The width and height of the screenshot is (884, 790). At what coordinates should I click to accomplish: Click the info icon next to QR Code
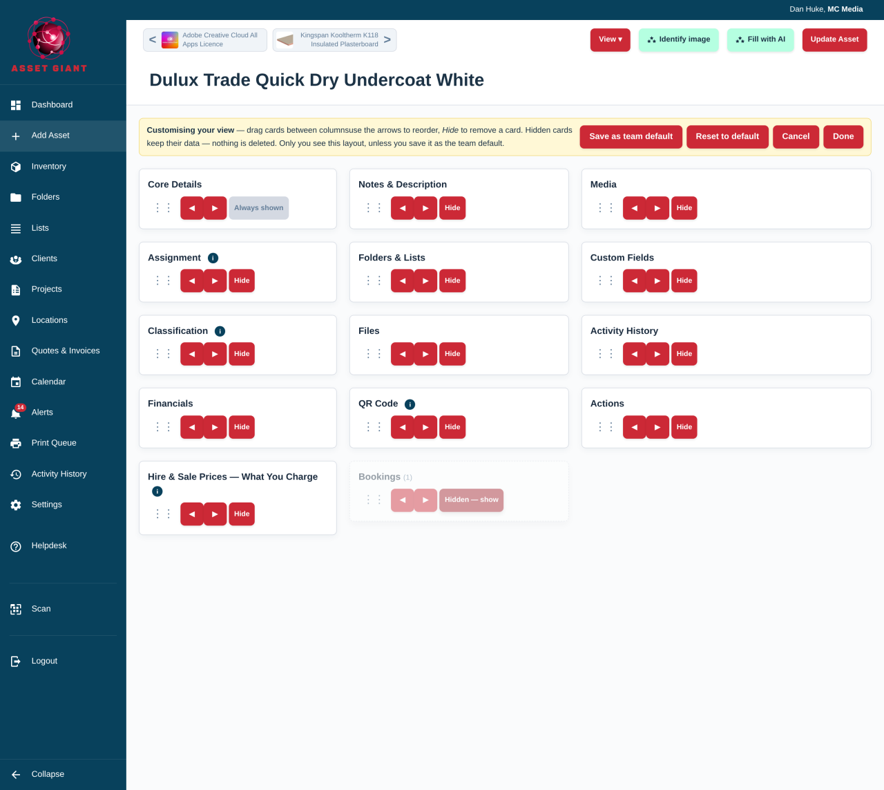(410, 404)
